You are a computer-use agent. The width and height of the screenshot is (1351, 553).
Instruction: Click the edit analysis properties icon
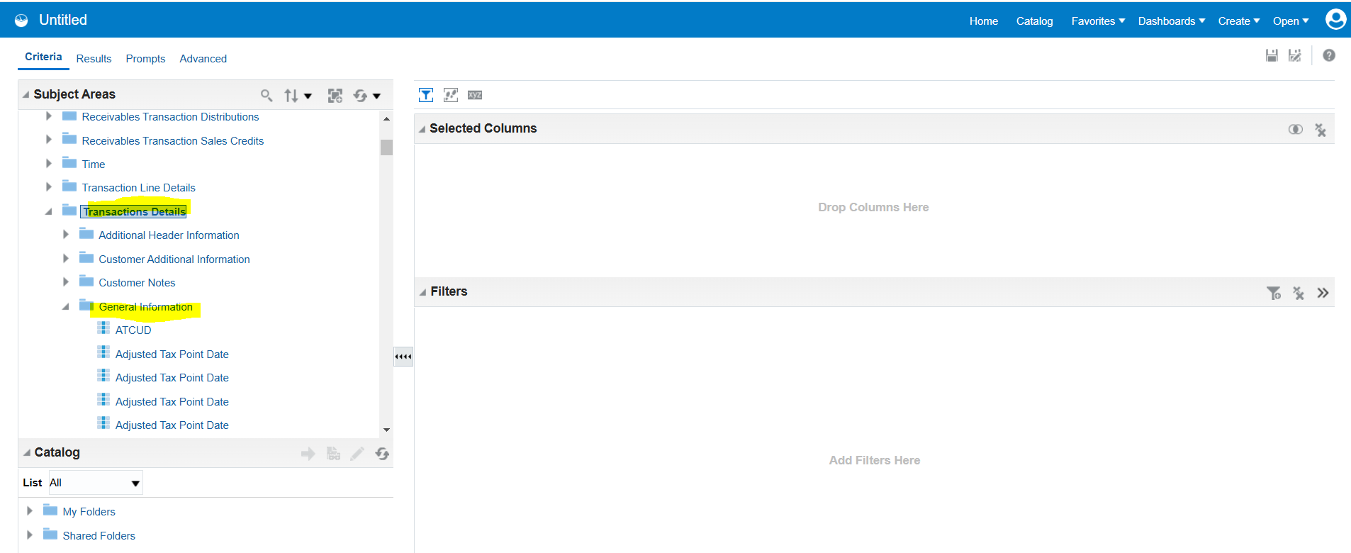[451, 95]
